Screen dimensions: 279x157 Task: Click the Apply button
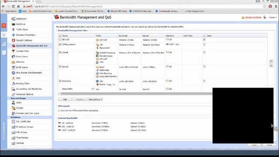[254, 145]
